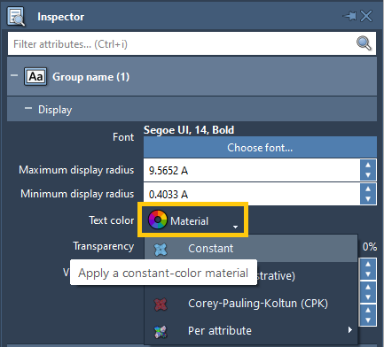Pin the Inspector panel
The image size is (384, 347).
[349, 16]
